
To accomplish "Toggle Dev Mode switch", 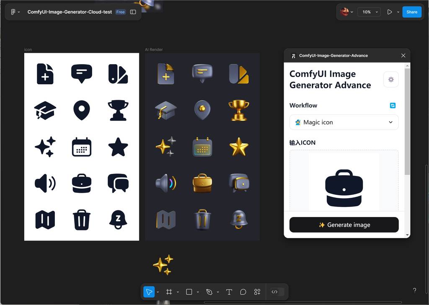I will click(x=277, y=292).
